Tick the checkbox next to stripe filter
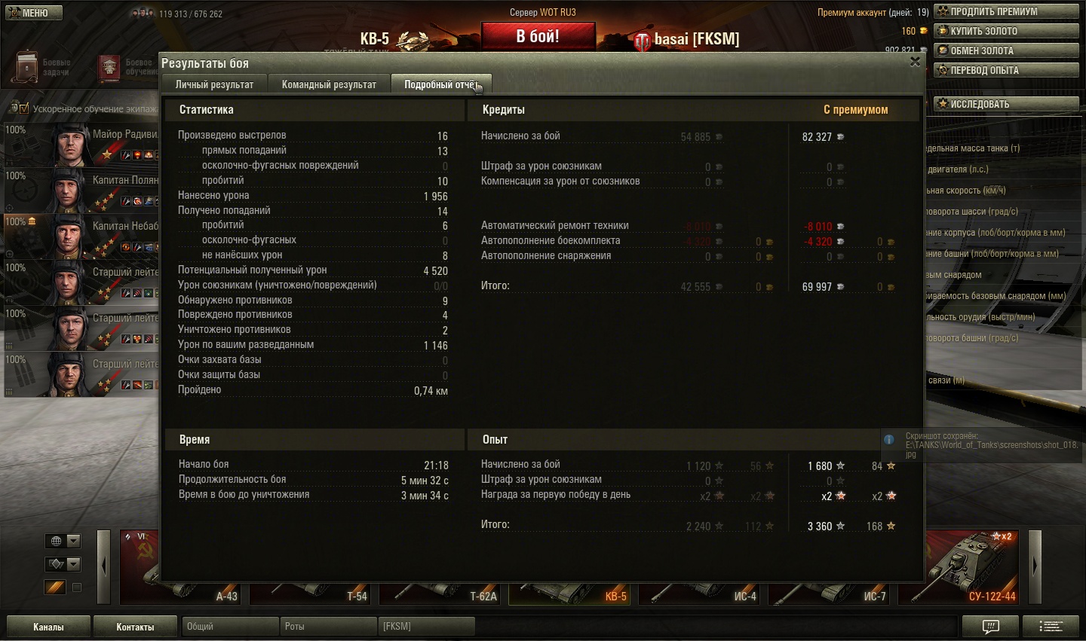This screenshot has height=641, width=1086. pos(76,587)
